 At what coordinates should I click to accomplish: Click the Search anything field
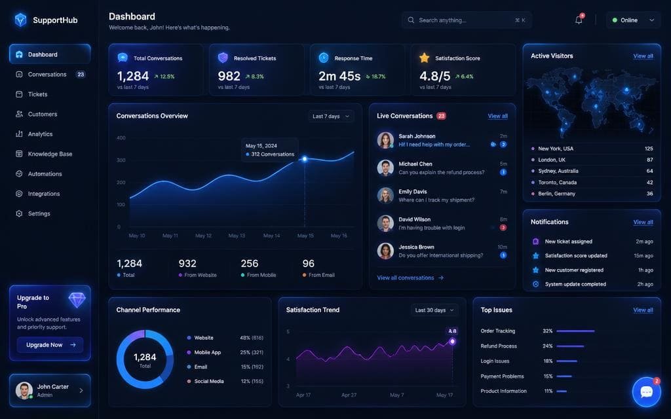click(467, 20)
